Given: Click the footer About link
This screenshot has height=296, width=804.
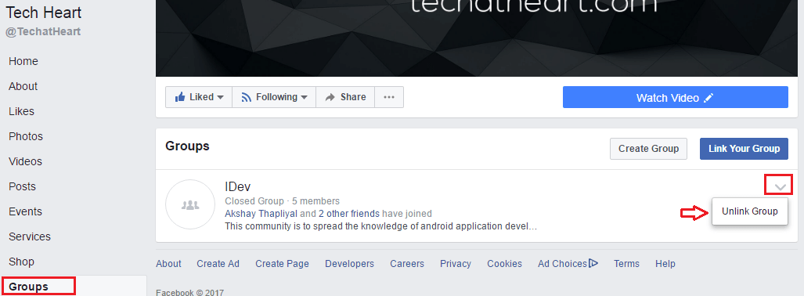Looking at the screenshot, I should pos(168,264).
